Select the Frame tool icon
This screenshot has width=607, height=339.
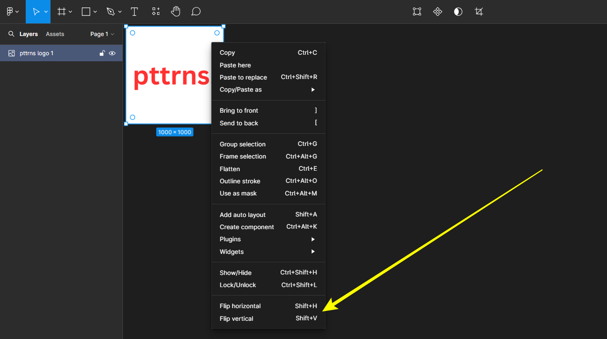[61, 12]
